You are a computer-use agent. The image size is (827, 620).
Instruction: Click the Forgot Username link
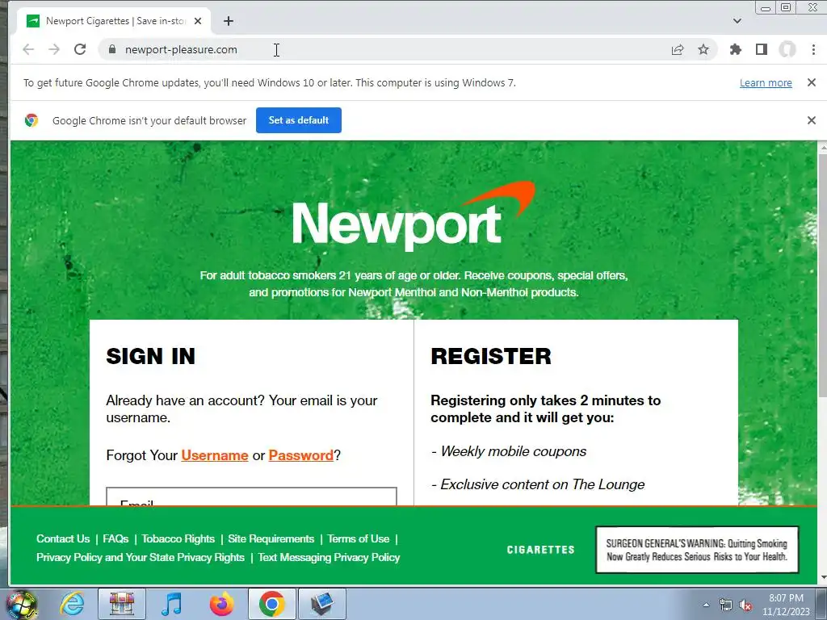point(215,455)
